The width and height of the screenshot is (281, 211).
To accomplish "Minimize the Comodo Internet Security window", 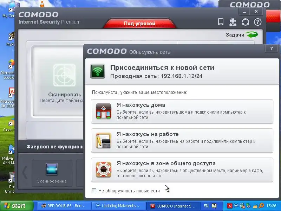I will click(244, 12).
